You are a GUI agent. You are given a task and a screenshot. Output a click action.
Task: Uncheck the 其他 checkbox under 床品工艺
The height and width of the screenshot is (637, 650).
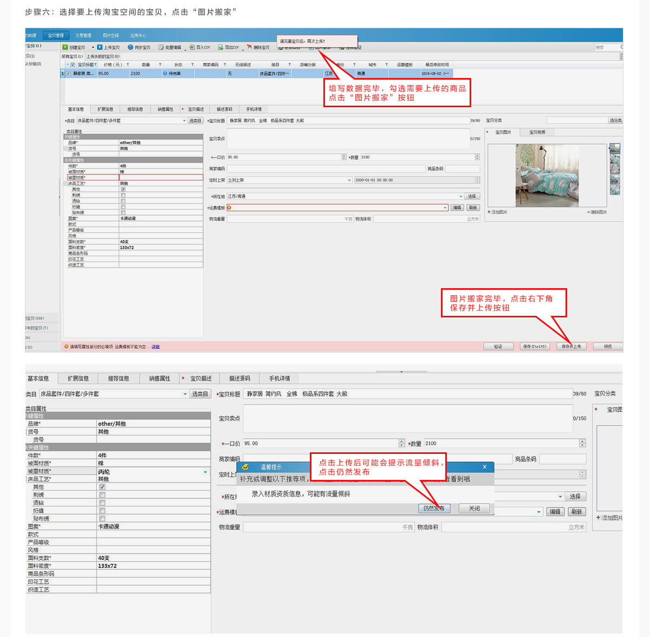102,487
